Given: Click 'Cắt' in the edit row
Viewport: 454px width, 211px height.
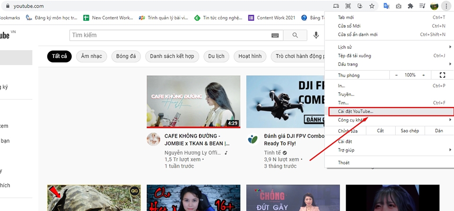Looking at the screenshot, I should coord(380,131).
